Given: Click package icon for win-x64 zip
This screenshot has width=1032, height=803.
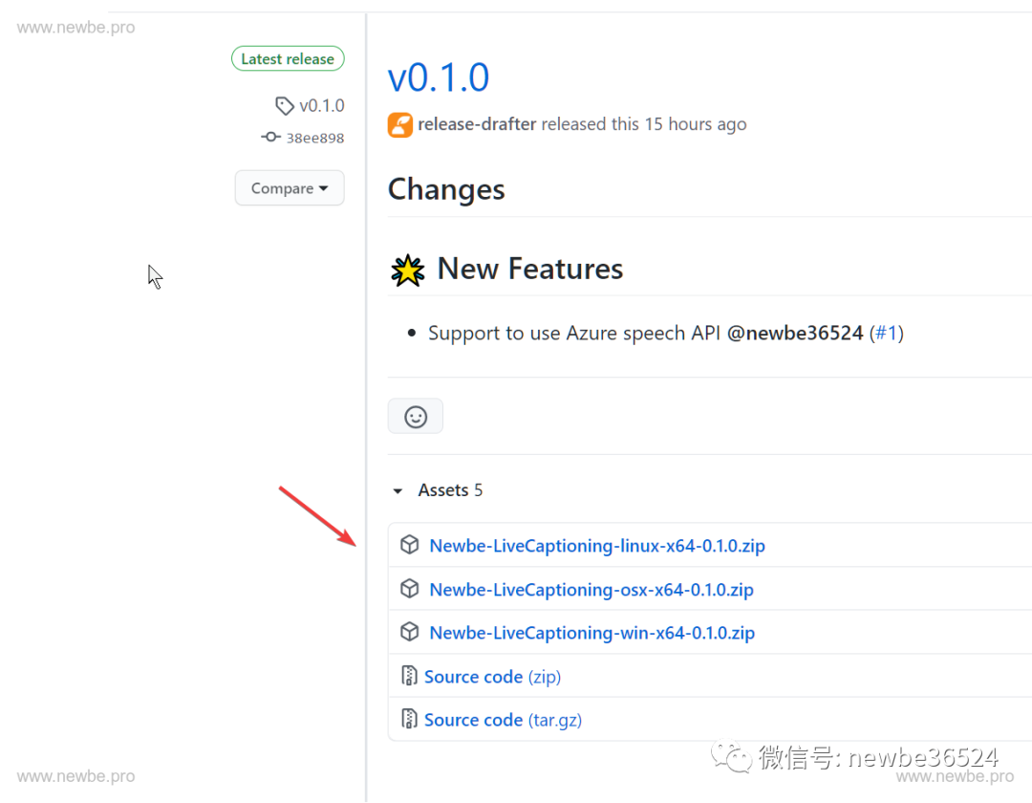Looking at the screenshot, I should coord(409,632).
